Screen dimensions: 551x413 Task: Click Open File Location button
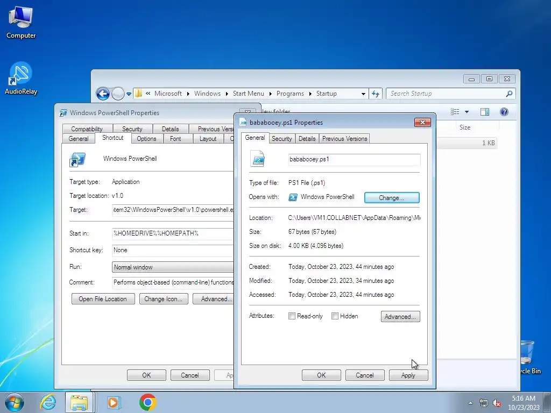[103, 299]
